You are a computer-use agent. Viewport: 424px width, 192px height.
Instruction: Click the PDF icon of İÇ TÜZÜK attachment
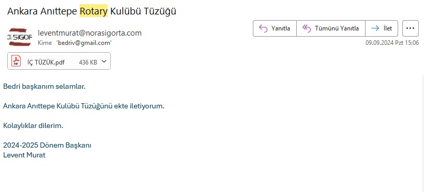point(16,61)
